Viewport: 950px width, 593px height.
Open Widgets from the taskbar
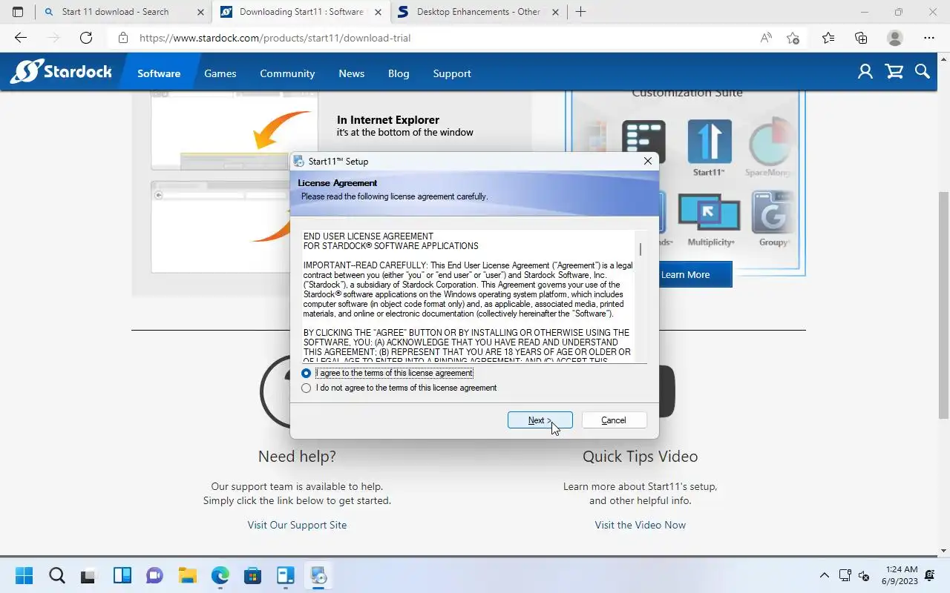pyautogui.click(x=122, y=576)
